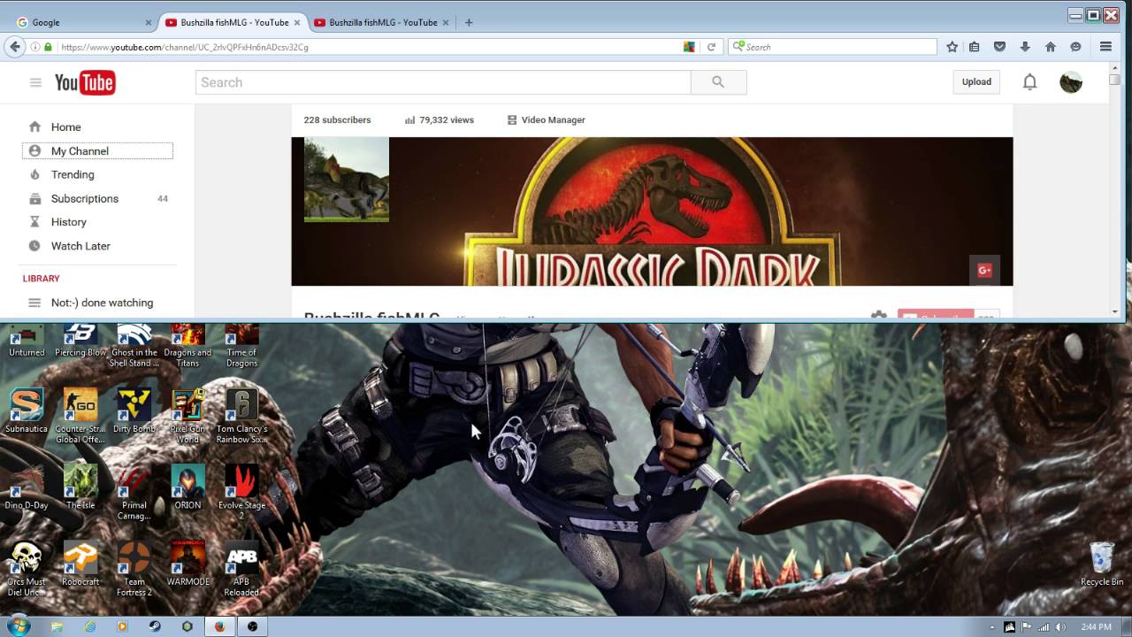Screen dimensions: 1132x637
Task: Open Pixel Gun World desktop shortcut
Action: [187, 416]
